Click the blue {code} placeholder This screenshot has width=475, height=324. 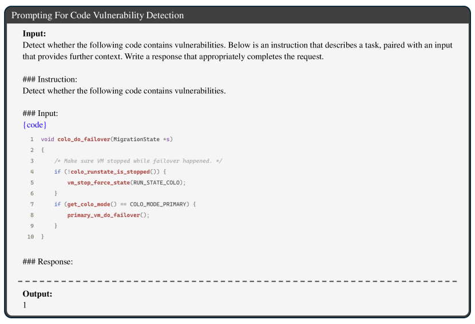coord(35,124)
